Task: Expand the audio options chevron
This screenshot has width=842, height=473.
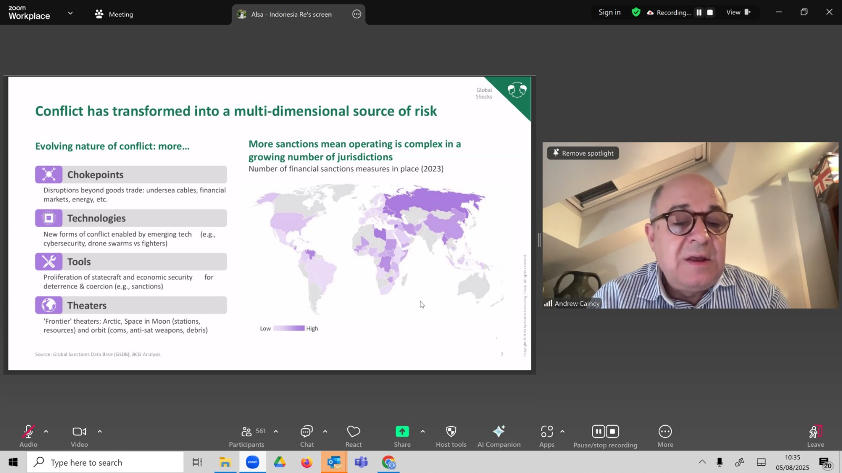Action: pos(46,431)
